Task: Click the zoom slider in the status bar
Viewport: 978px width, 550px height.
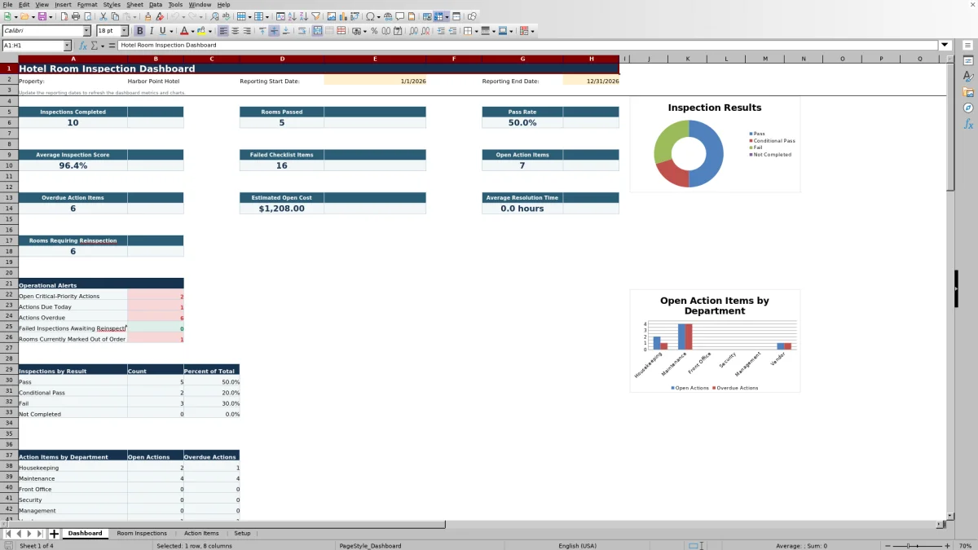Action: [x=918, y=546]
